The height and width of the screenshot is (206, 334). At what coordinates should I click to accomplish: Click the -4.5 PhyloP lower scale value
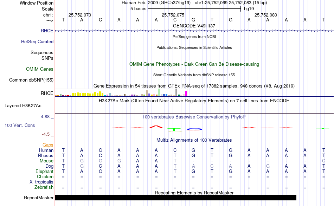point(46,134)
